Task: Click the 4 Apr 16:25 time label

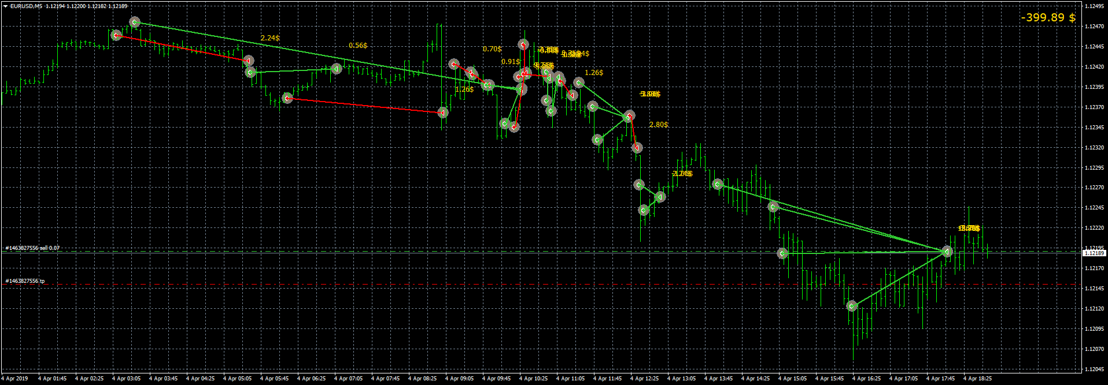Action: click(866, 379)
